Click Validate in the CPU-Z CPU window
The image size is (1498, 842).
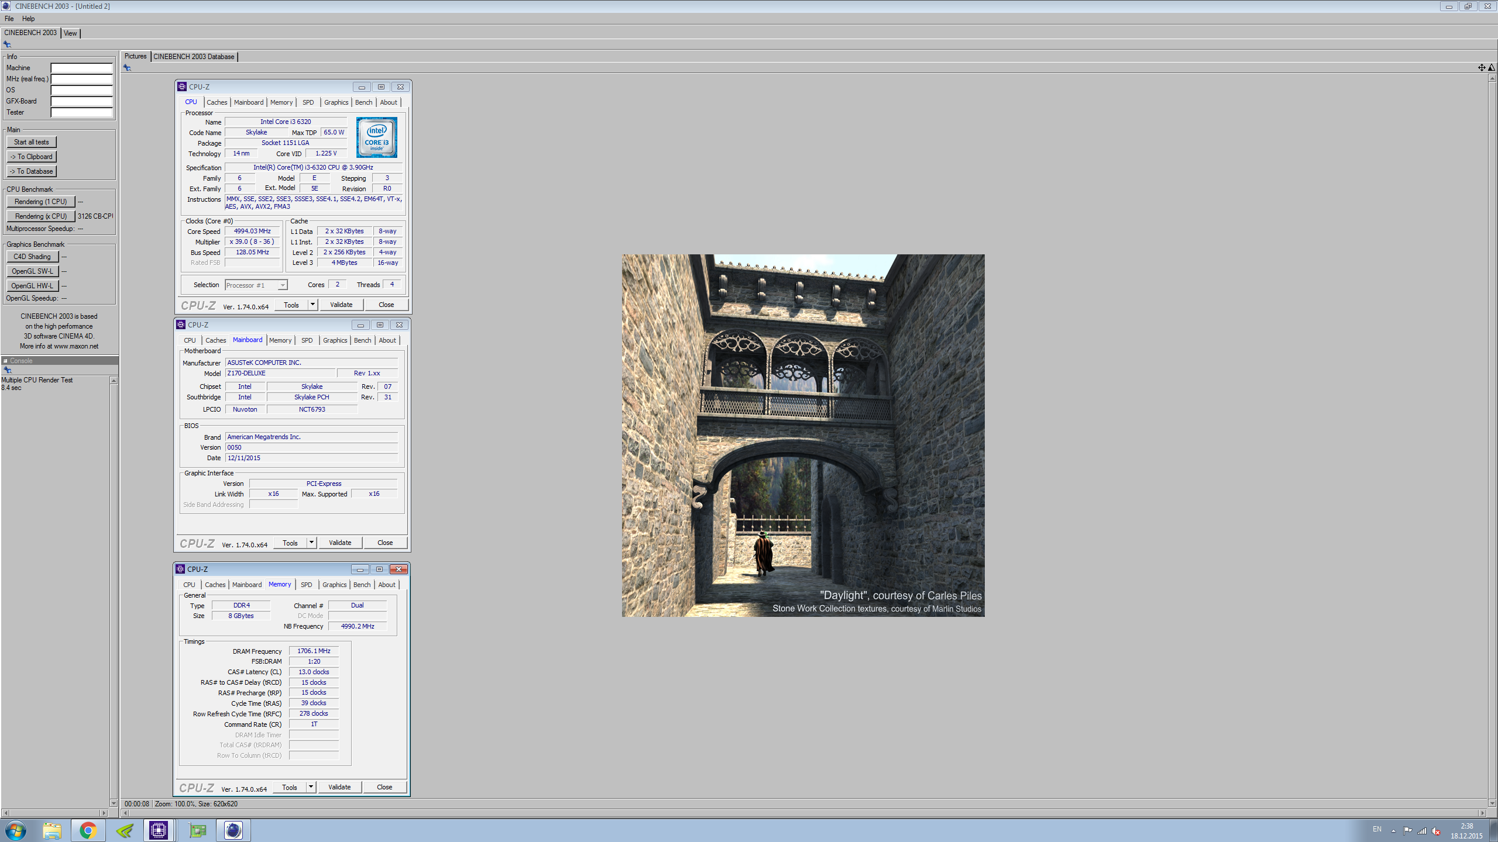[x=341, y=305]
